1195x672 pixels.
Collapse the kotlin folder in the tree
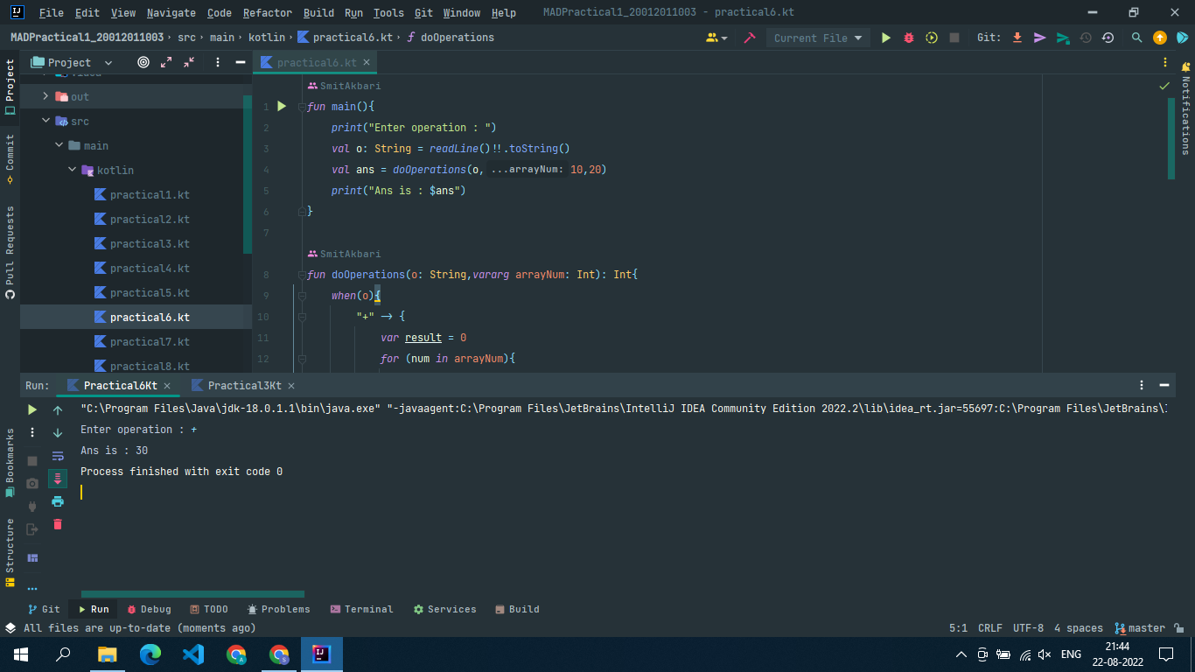click(x=72, y=170)
